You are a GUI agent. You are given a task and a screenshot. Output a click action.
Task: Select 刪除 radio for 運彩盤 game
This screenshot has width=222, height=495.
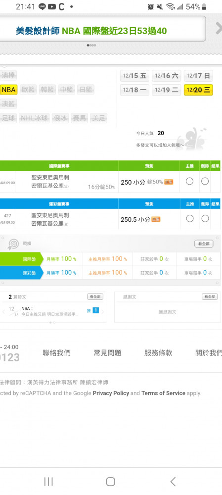(205, 218)
